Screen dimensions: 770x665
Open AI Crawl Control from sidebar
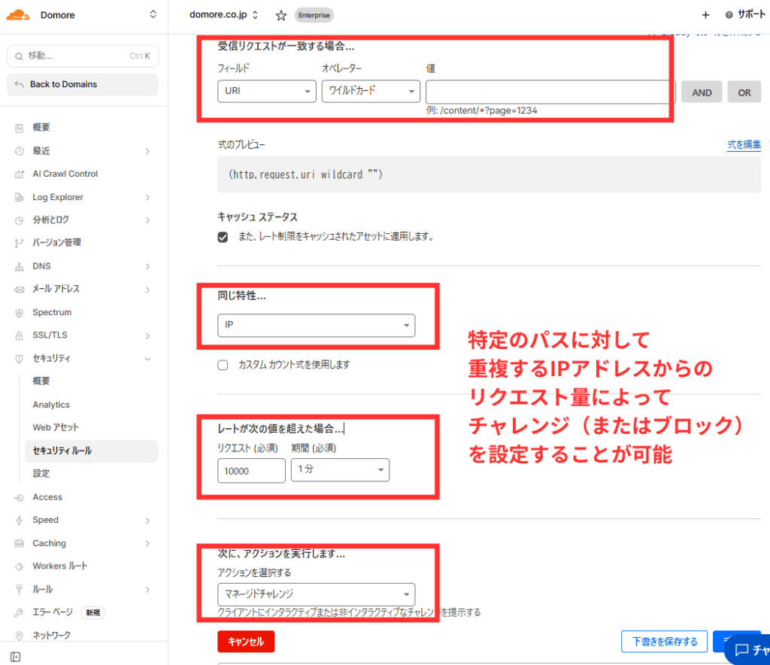65,174
